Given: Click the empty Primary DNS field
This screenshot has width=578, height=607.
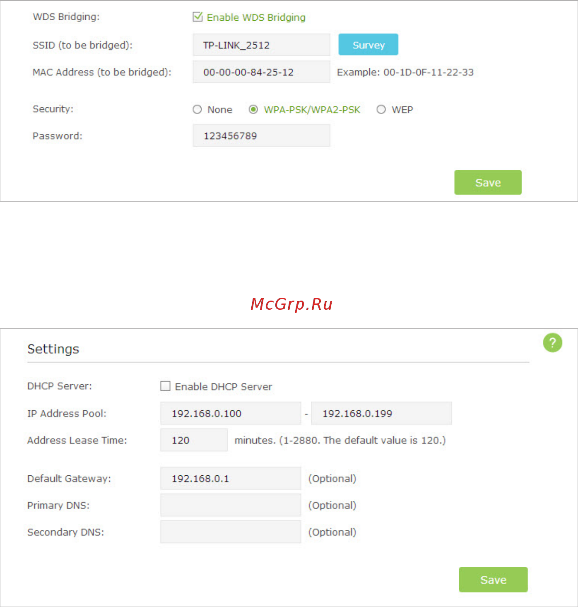Looking at the screenshot, I should 231,505.
